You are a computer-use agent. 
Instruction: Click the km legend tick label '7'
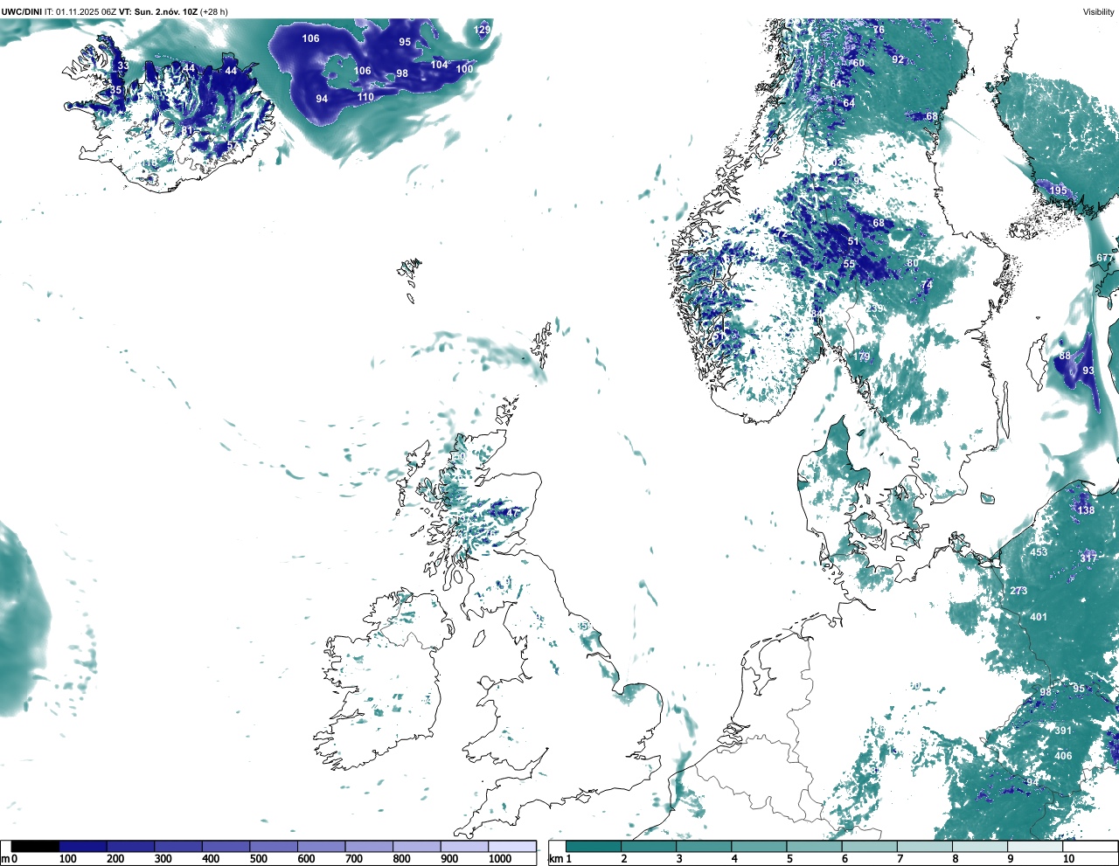(x=900, y=859)
